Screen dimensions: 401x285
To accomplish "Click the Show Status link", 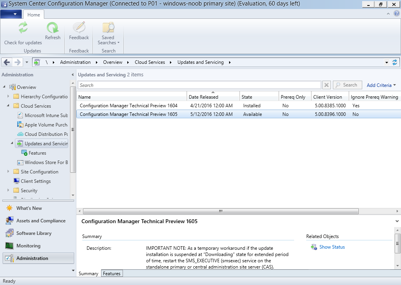I will pos(332,247).
